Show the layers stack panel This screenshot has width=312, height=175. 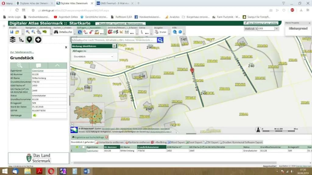(x=12, y=40)
